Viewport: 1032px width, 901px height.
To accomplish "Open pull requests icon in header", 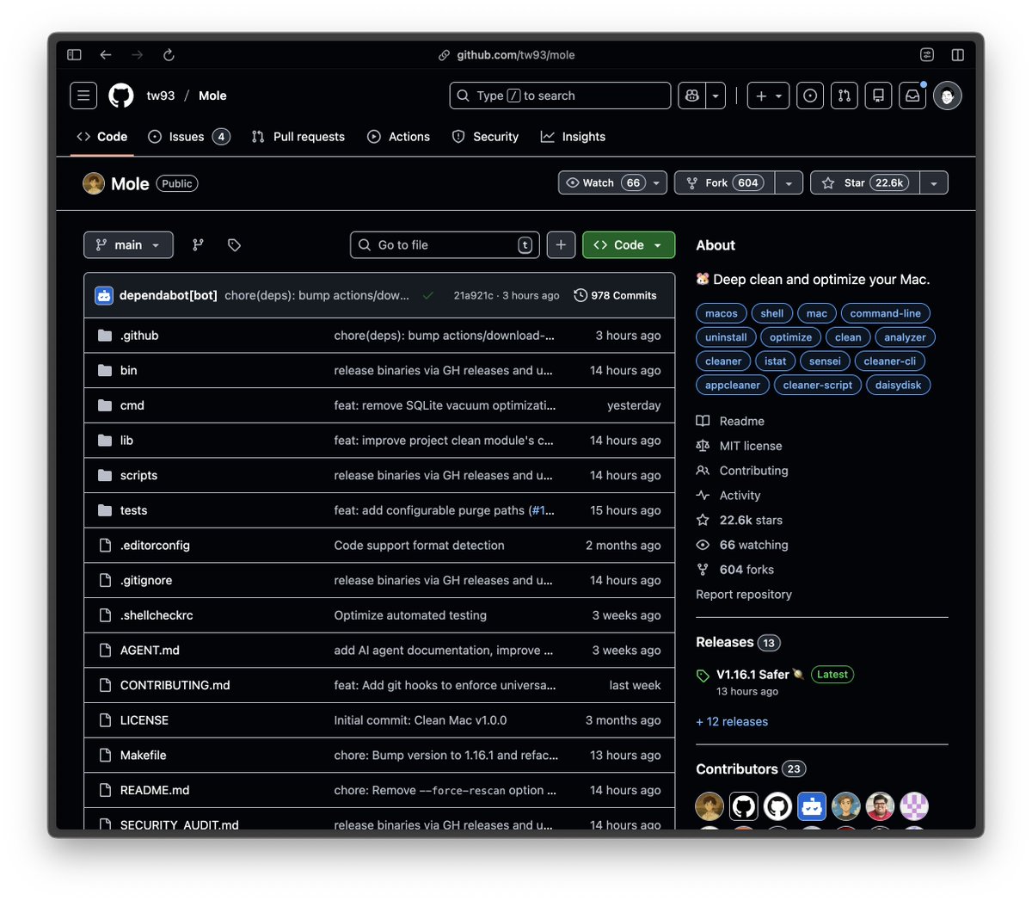I will [x=845, y=96].
